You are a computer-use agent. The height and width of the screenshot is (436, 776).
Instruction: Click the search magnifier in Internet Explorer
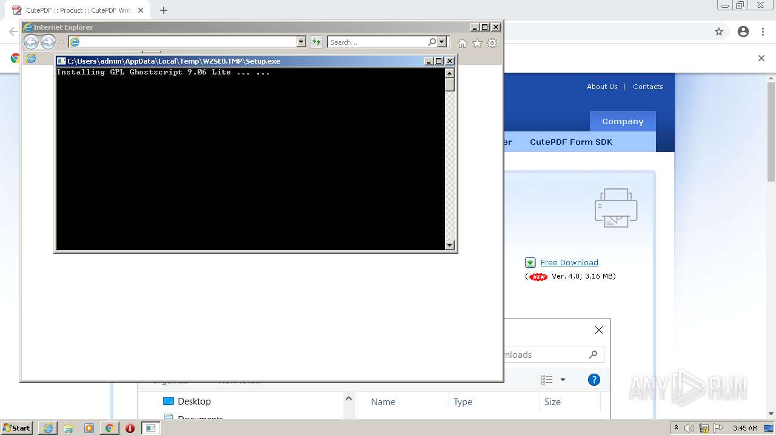coord(432,42)
